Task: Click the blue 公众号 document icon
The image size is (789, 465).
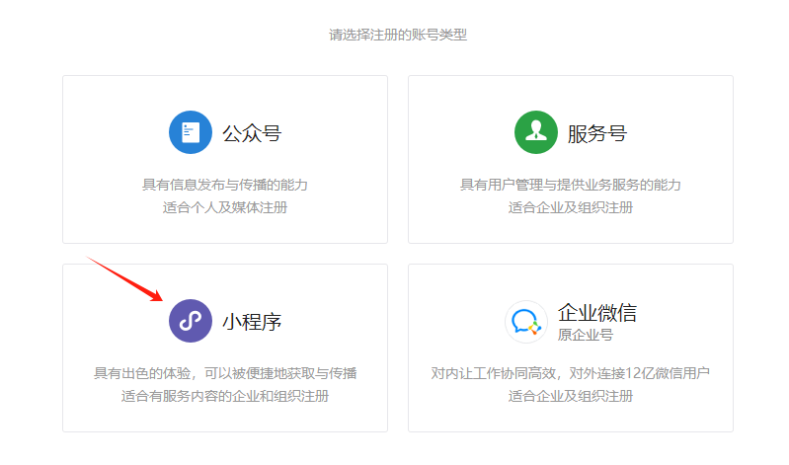Action: (191, 132)
